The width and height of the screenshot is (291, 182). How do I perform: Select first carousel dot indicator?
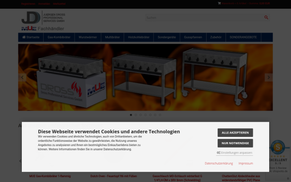coord(131,115)
